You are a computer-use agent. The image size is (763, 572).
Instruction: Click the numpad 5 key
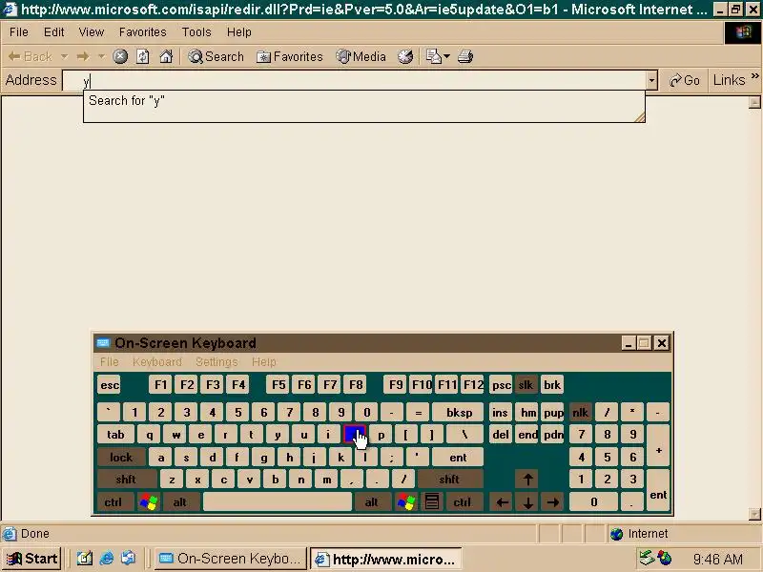coord(607,458)
